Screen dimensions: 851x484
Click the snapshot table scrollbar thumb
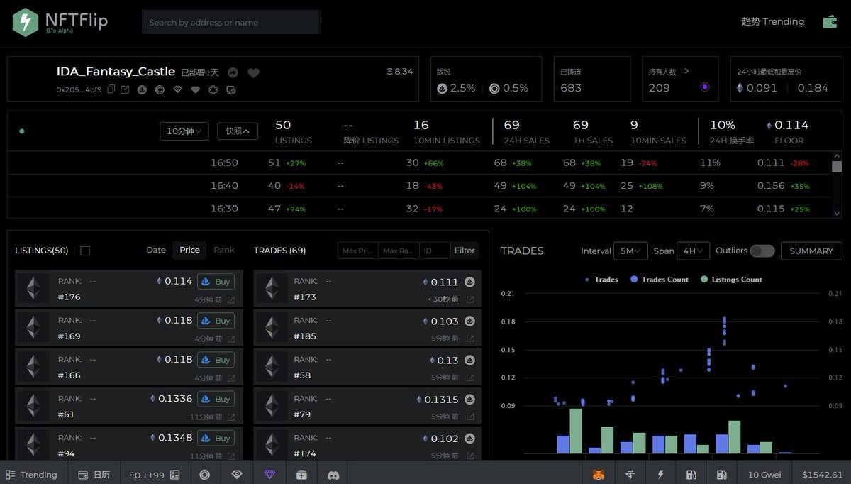pos(837,167)
